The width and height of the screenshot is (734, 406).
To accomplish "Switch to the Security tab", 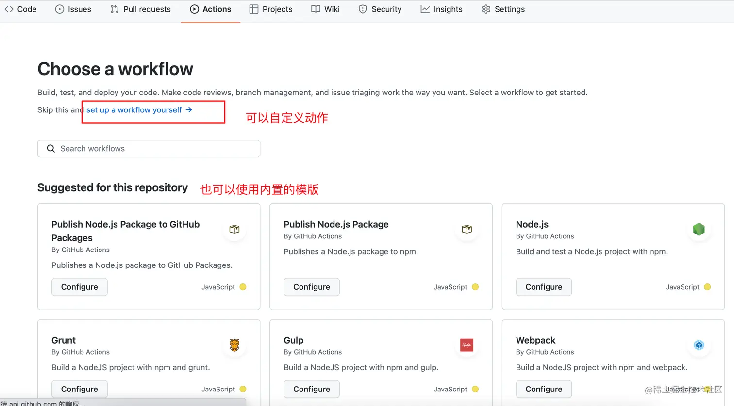I will (380, 9).
